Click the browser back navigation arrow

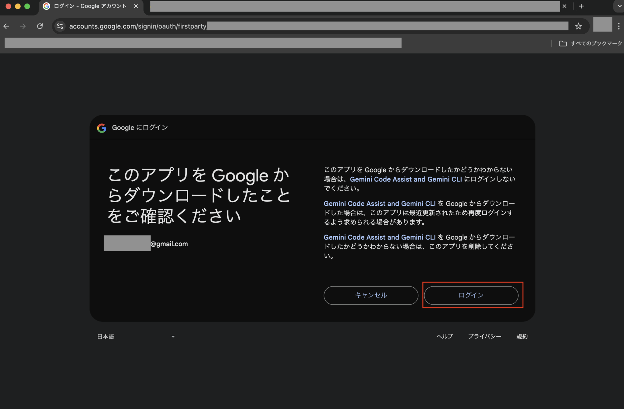click(x=6, y=26)
